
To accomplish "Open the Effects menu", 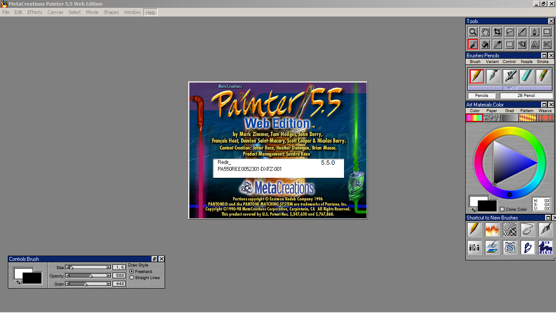I will pos(35,12).
